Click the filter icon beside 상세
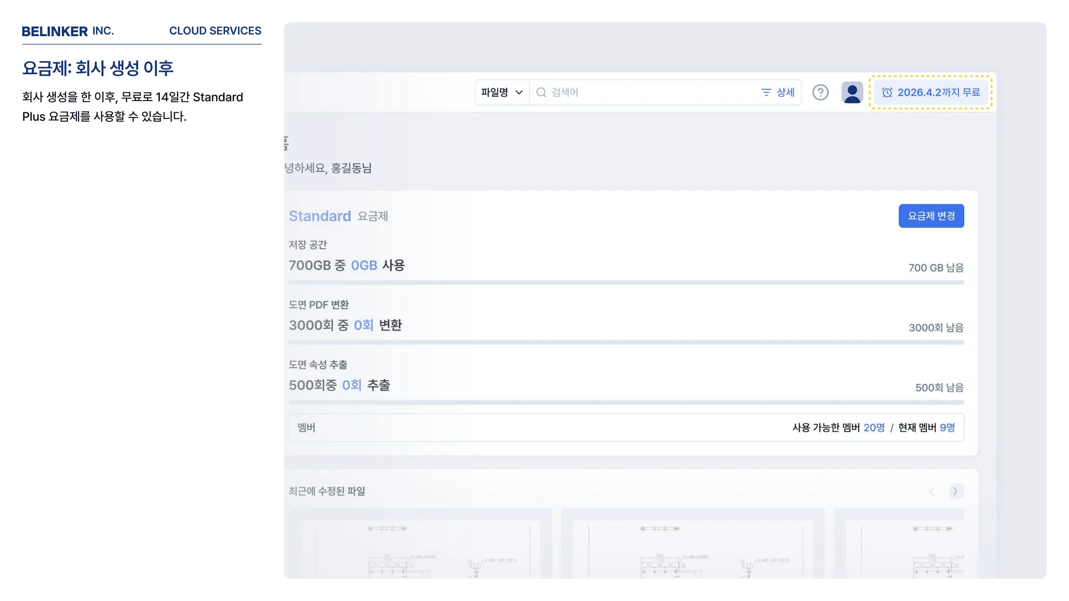The width and height of the screenshot is (1069, 601). (x=766, y=92)
